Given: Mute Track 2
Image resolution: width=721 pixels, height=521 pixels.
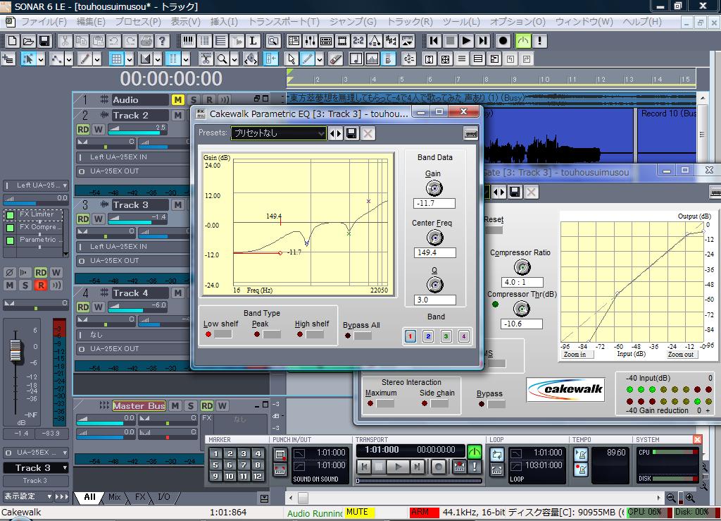Looking at the screenshot, I should pos(177,115).
